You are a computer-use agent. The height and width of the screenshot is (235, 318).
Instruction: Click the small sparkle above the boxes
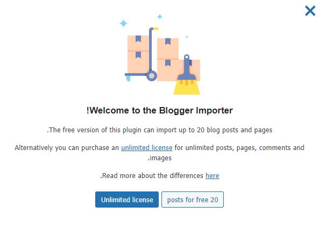[160, 17]
